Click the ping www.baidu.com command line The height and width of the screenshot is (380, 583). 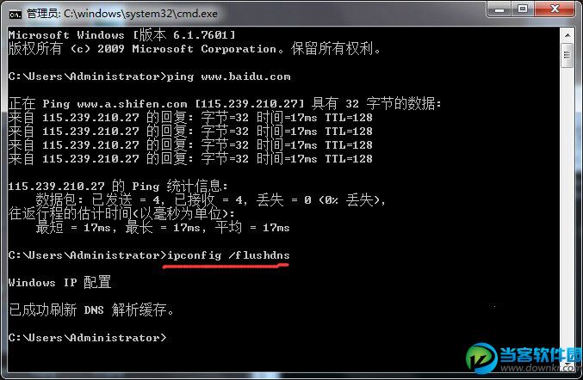click(150, 77)
